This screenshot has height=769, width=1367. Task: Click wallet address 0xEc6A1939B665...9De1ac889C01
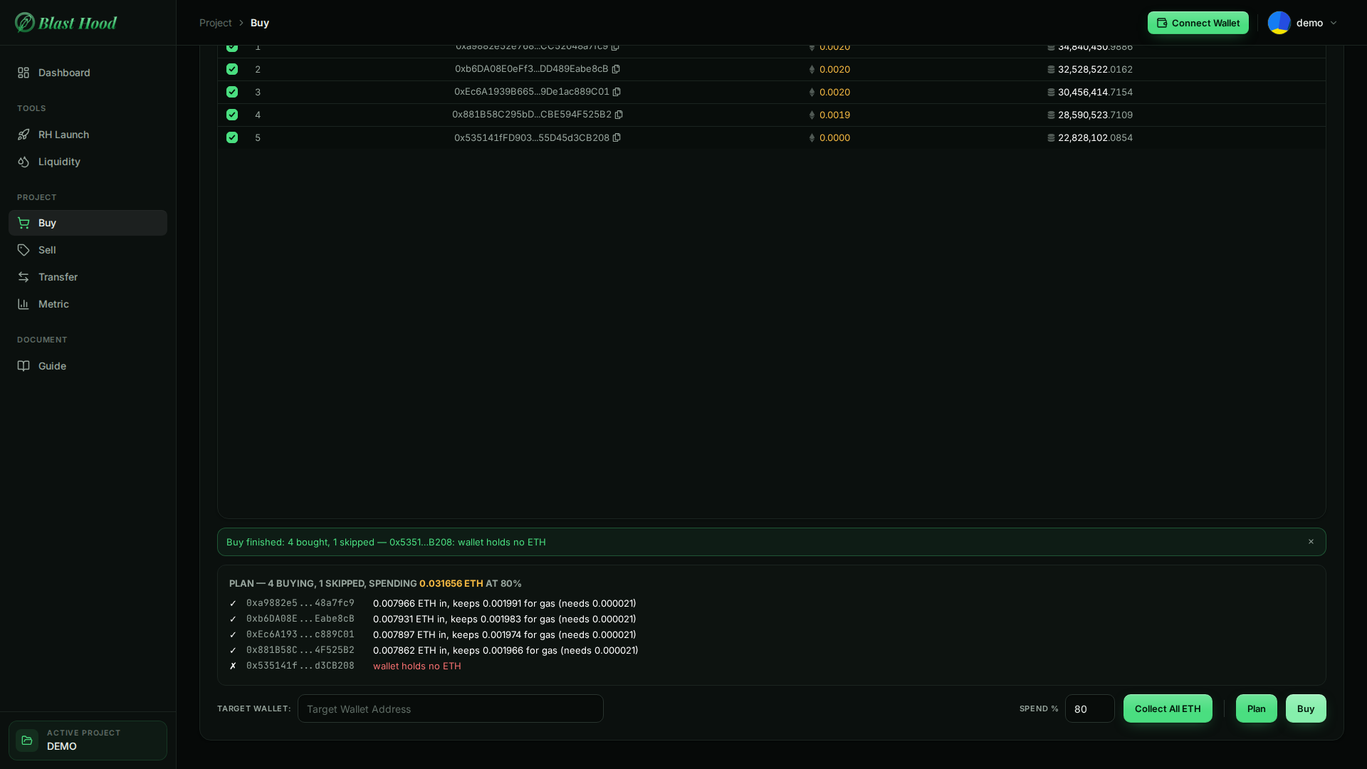point(531,92)
